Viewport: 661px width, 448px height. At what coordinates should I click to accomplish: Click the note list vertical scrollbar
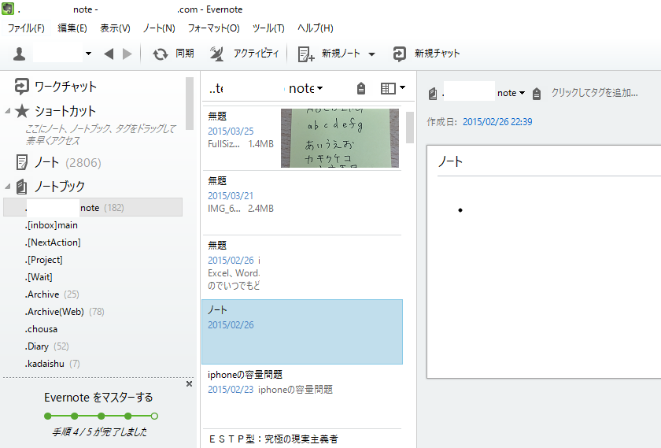pos(410,128)
